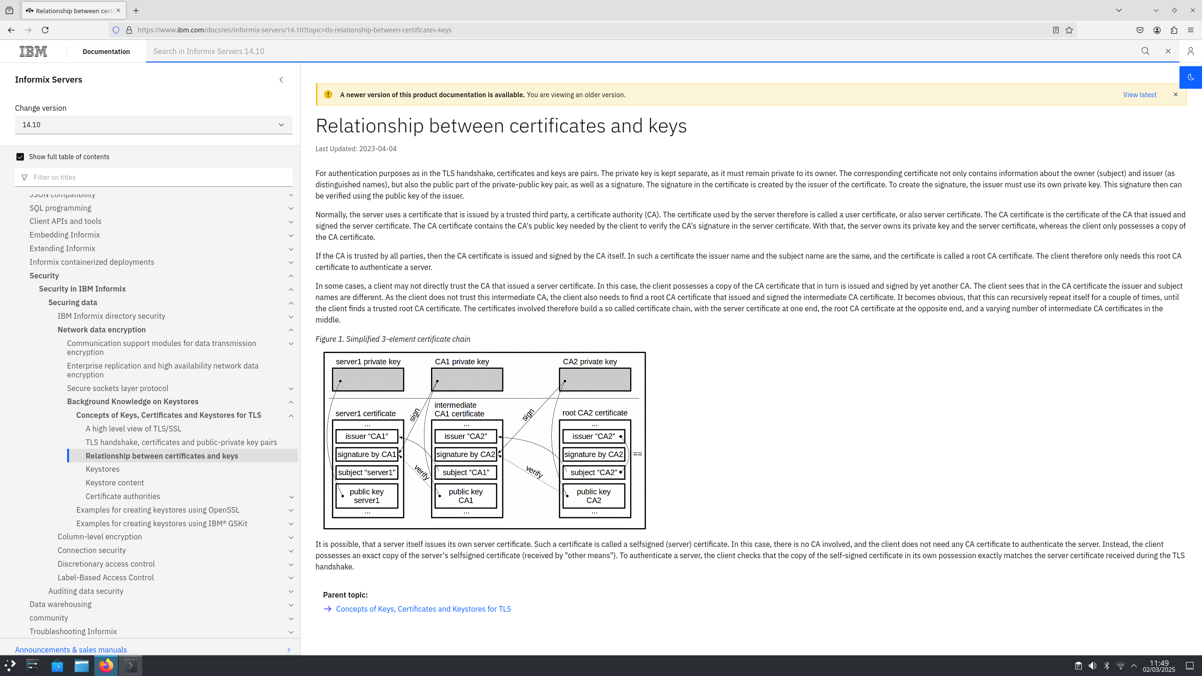The image size is (1202, 676).
Task: Open A high level view of TLS/SSL
Action: [133, 429]
